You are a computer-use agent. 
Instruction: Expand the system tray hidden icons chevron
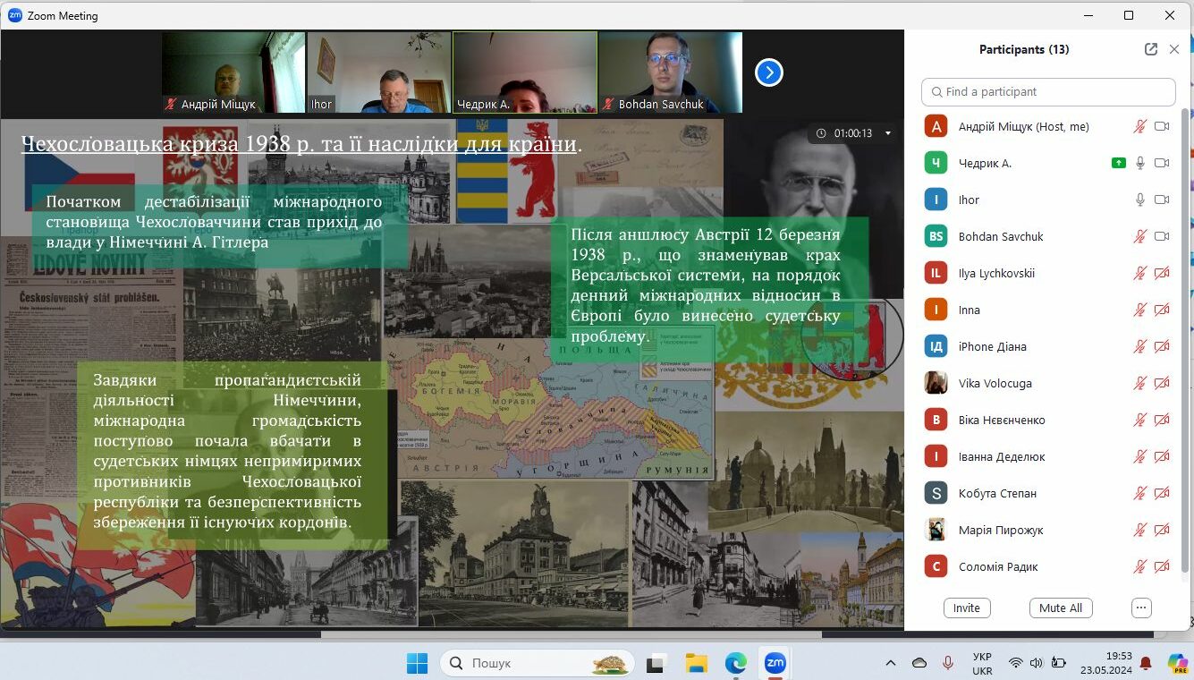tap(890, 663)
